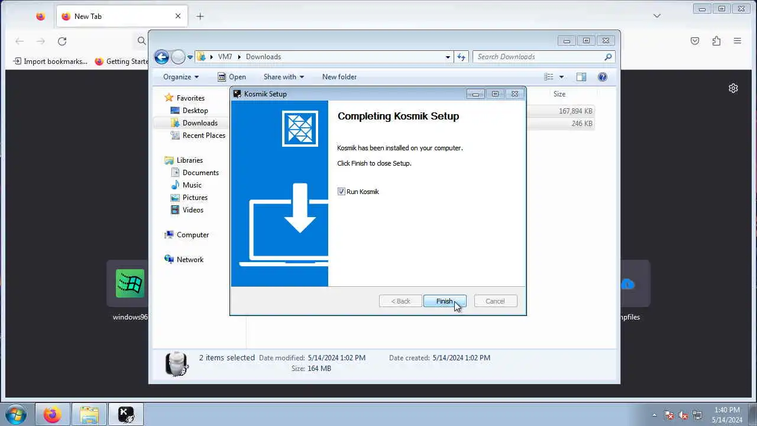Click the new tab settings gear
This screenshot has height=426, width=757.
pos(733,88)
